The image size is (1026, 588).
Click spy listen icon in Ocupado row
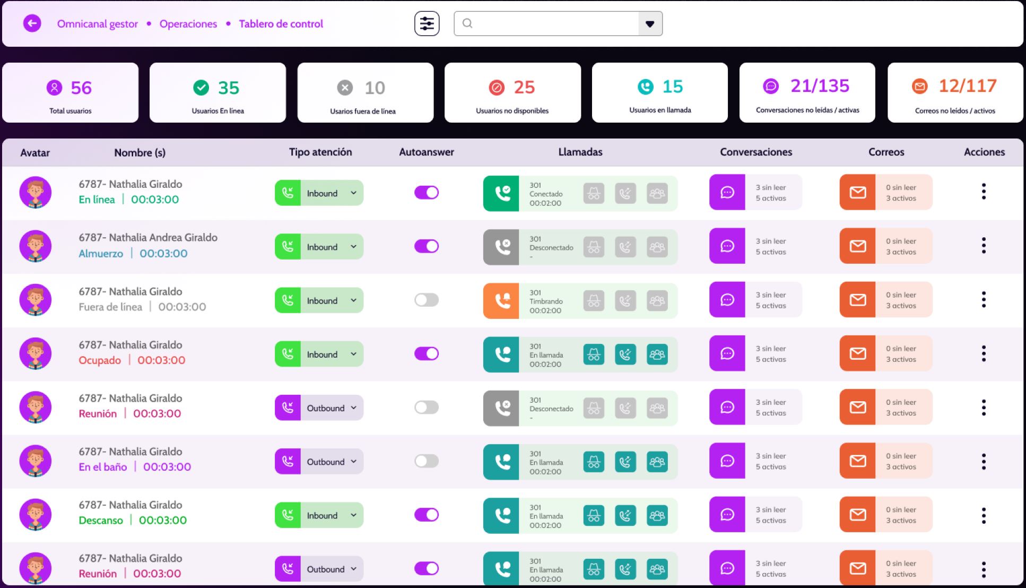point(594,354)
